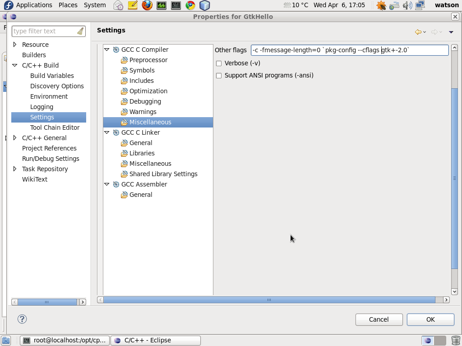Click in Other flags text field

click(350, 50)
